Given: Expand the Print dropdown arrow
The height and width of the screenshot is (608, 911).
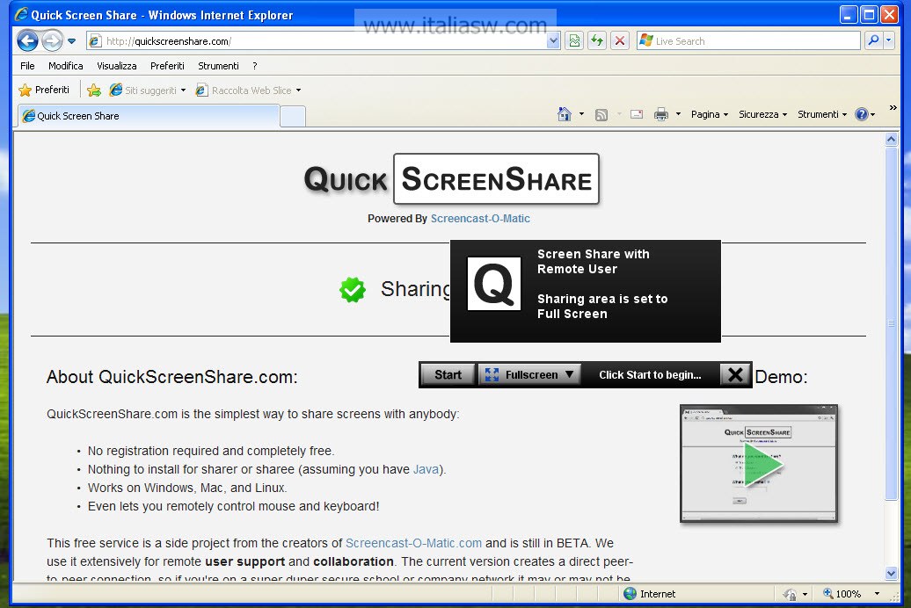Looking at the screenshot, I should click(x=678, y=114).
